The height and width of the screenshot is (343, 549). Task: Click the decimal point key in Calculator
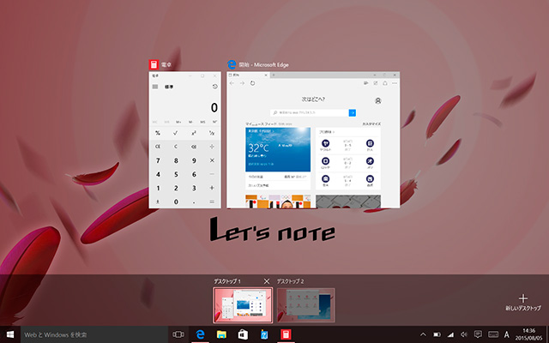(x=194, y=202)
